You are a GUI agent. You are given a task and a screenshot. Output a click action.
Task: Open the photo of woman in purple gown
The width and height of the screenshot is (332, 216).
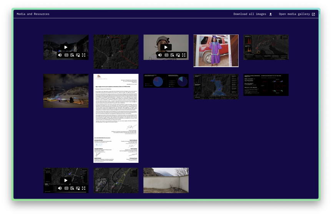[216, 51]
